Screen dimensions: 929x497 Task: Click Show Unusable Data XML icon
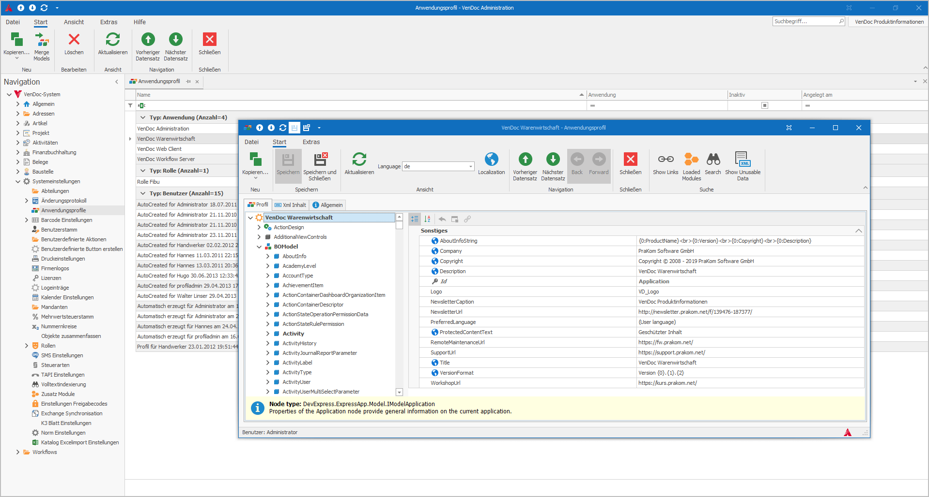tap(743, 160)
